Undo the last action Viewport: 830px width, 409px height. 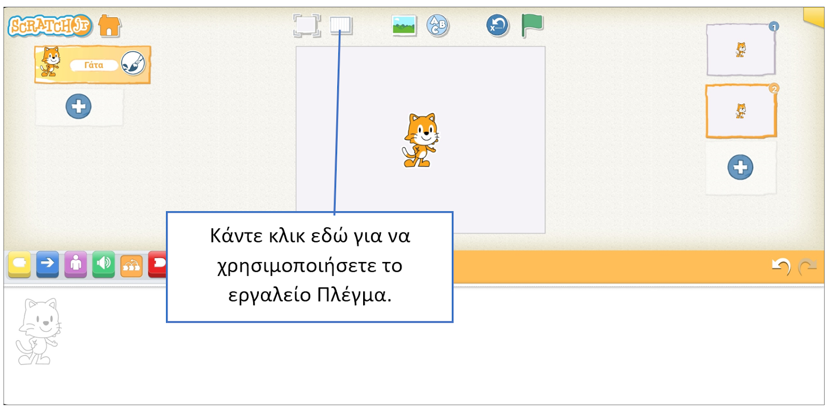tap(781, 267)
